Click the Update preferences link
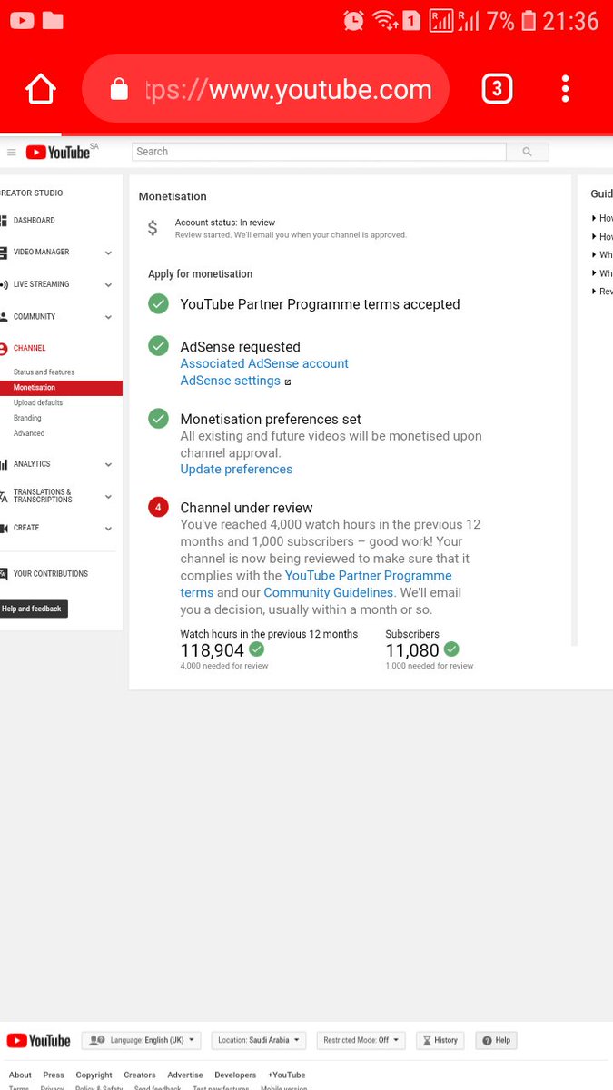This screenshot has height=1090, width=613. (236, 469)
